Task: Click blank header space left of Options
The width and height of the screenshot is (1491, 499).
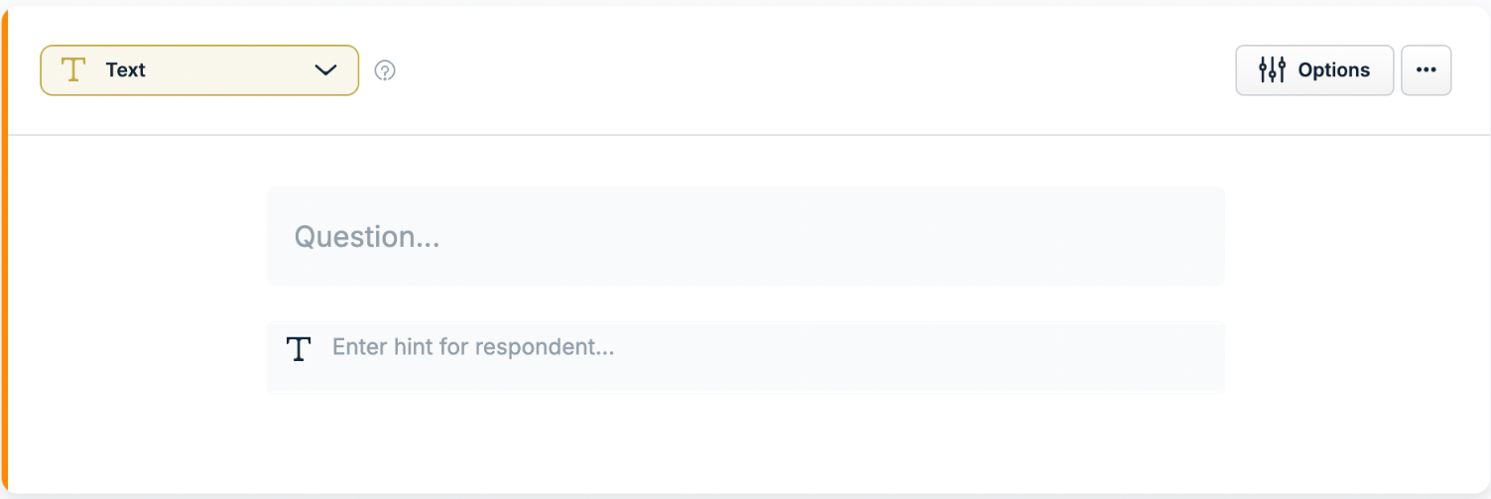Action: click(813, 70)
